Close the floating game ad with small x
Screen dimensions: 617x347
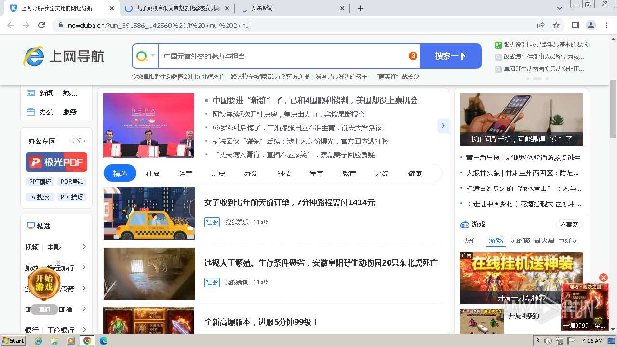point(58,262)
